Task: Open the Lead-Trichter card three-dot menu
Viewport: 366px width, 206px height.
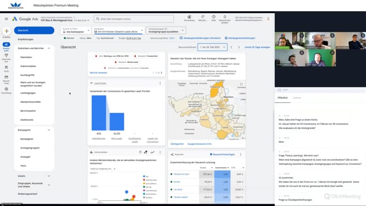Action: (160, 83)
